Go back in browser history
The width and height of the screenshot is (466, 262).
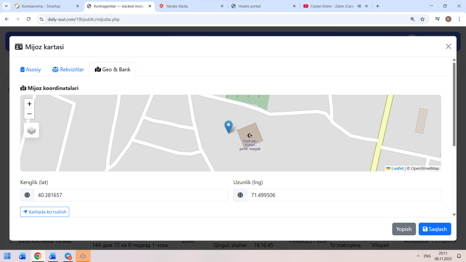coord(7,19)
